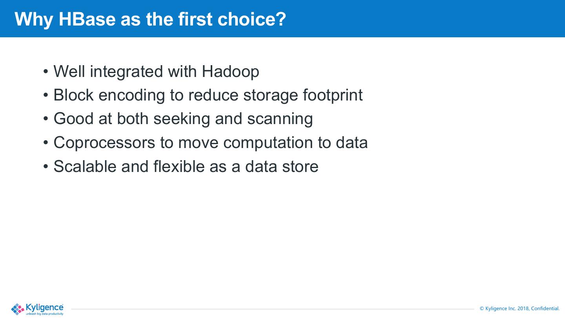Screen dimensions: 565x318
Task: Click the question mark ending the title
Action: pyautogui.click(x=281, y=19)
